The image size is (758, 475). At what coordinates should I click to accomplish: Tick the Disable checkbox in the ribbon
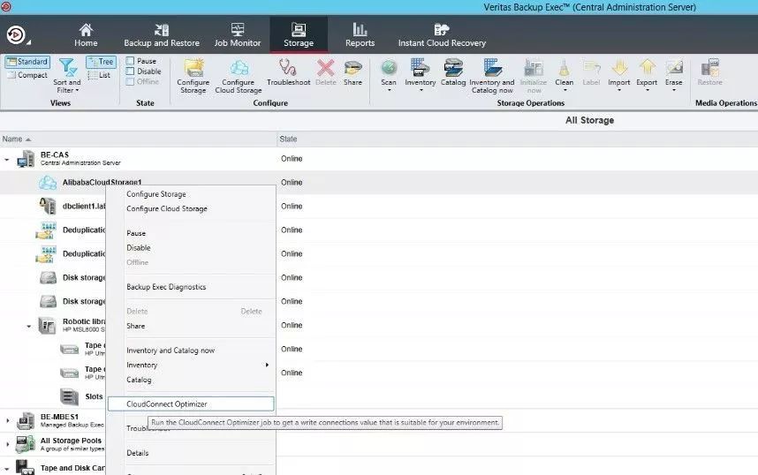coord(130,71)
